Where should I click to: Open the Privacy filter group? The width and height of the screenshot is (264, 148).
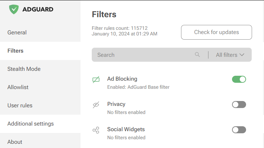116,104
